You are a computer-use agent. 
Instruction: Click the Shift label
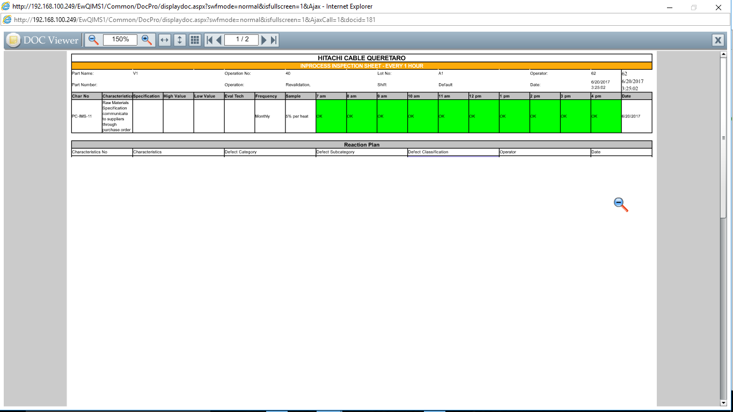[382, 85]
